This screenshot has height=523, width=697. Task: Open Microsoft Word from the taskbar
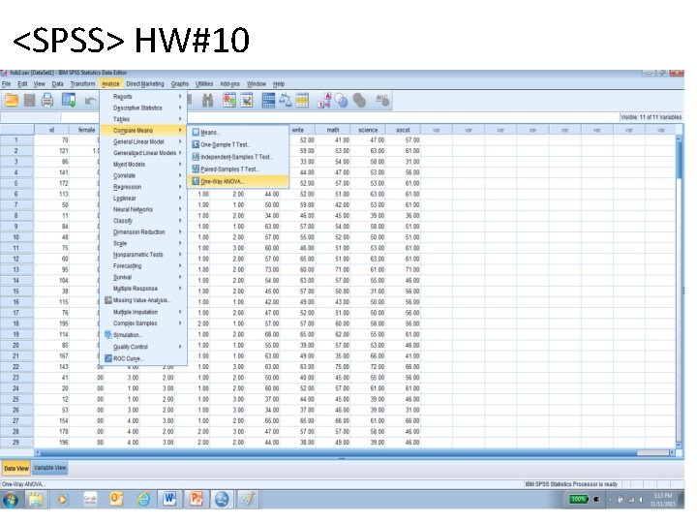[169, 500]
